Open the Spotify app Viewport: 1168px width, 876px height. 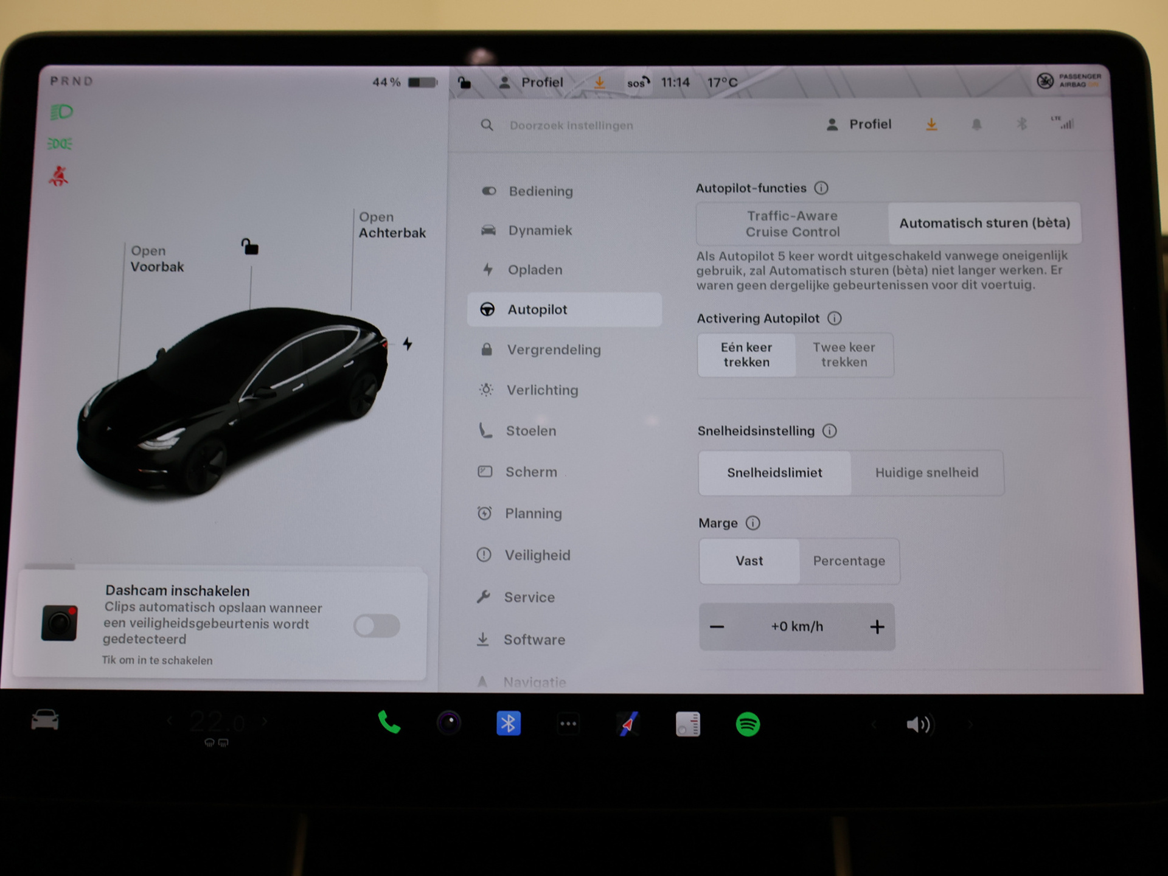748,725
